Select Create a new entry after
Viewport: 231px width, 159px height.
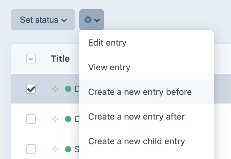click(x=136, y=117)
